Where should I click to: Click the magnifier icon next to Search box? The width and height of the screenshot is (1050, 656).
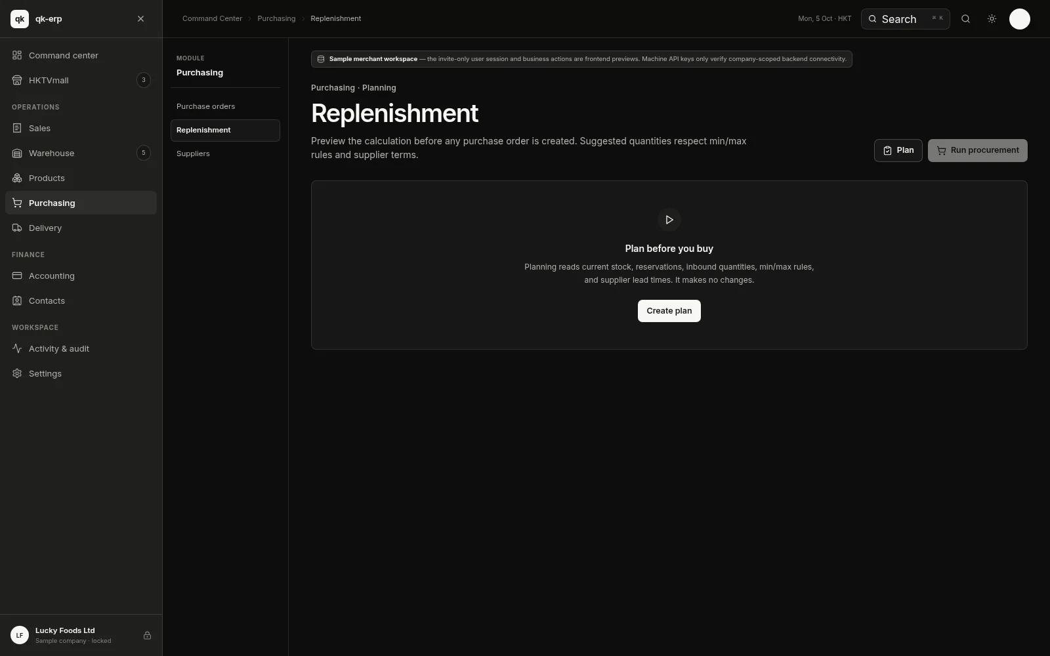coord(965,19)
